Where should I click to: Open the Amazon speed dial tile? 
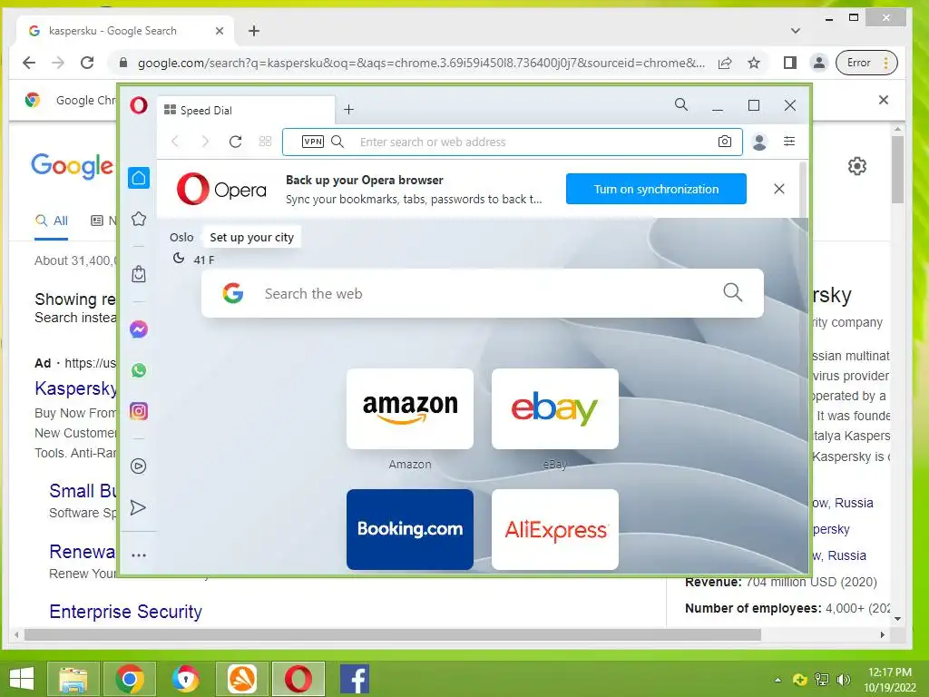[410, 409]
